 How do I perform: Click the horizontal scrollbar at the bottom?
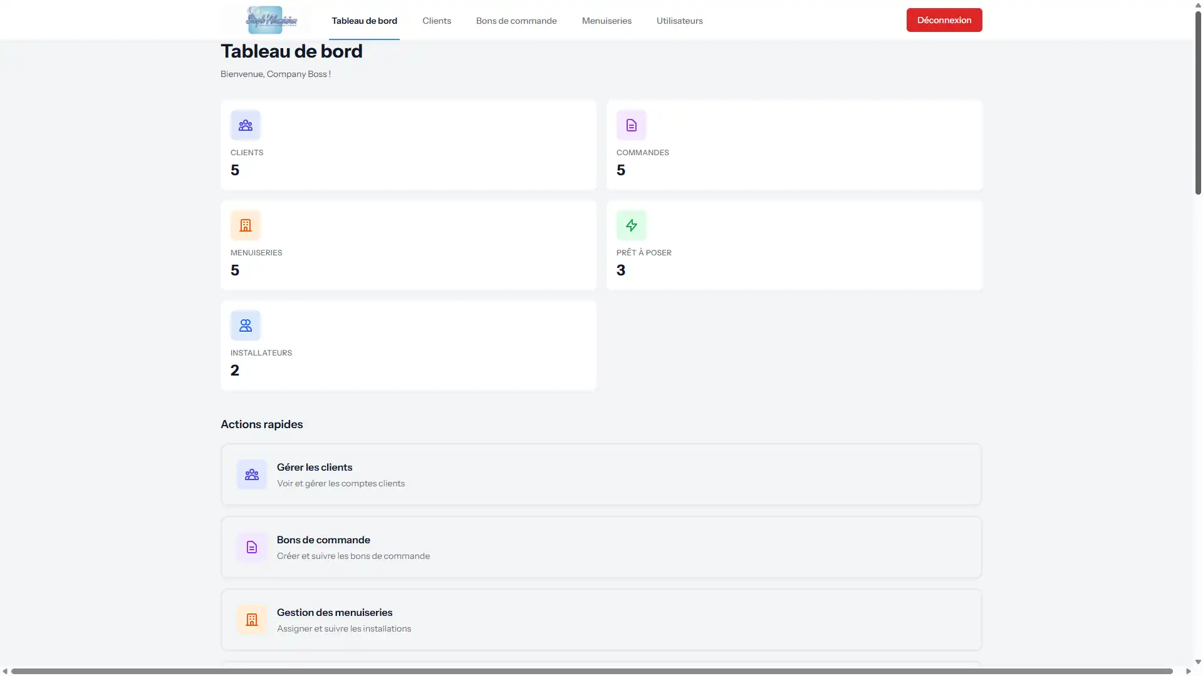pyautogui.click(x=591, y=671)
